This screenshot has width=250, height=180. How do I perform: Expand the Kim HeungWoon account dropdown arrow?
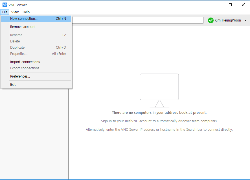245,20
